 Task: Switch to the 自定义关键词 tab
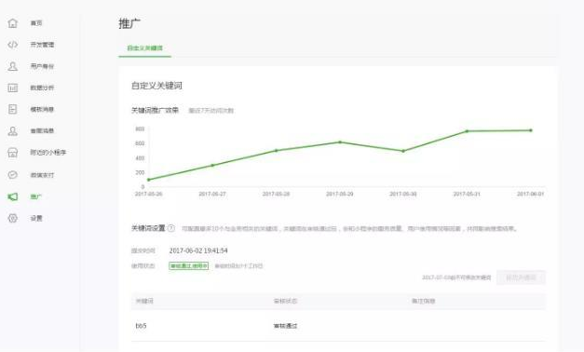[x=145, y=48]
